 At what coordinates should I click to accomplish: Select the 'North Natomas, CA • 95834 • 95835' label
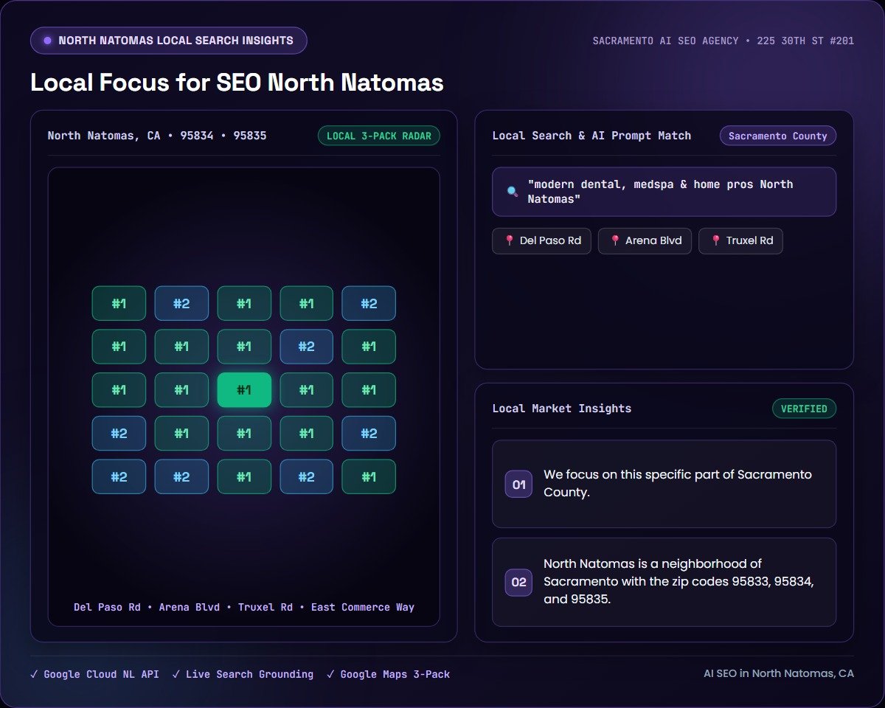[x=157, y=136]
